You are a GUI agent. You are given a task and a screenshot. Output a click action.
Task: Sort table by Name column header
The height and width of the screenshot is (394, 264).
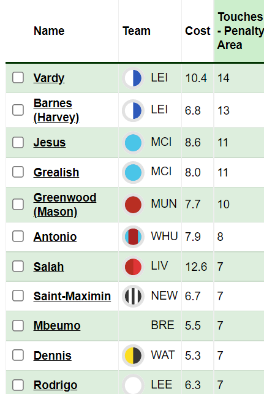(x=49, y=31)
